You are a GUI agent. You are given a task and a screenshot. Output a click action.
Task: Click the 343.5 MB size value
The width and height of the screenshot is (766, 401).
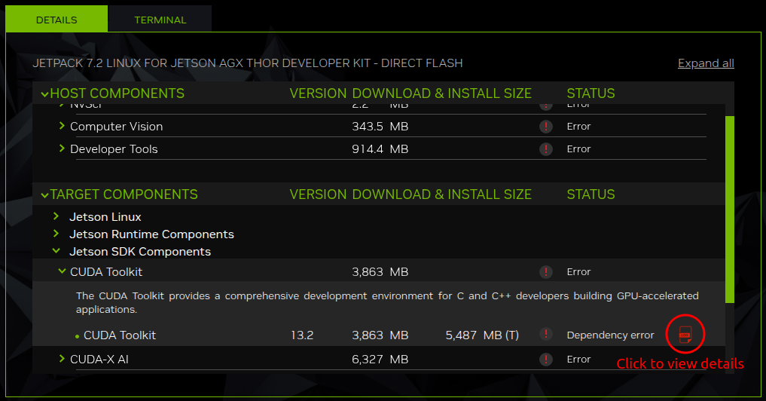pos(380,126)
